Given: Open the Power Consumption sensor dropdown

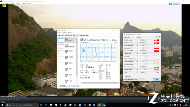Looking at the screenshot, I should click(x=137, y=67).
